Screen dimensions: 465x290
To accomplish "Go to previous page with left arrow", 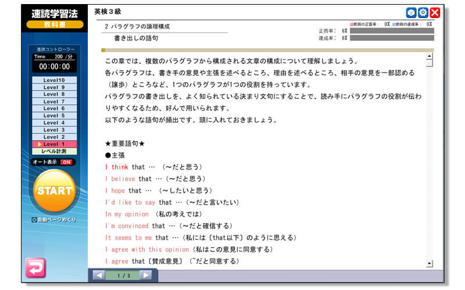I will coord(99,275).
